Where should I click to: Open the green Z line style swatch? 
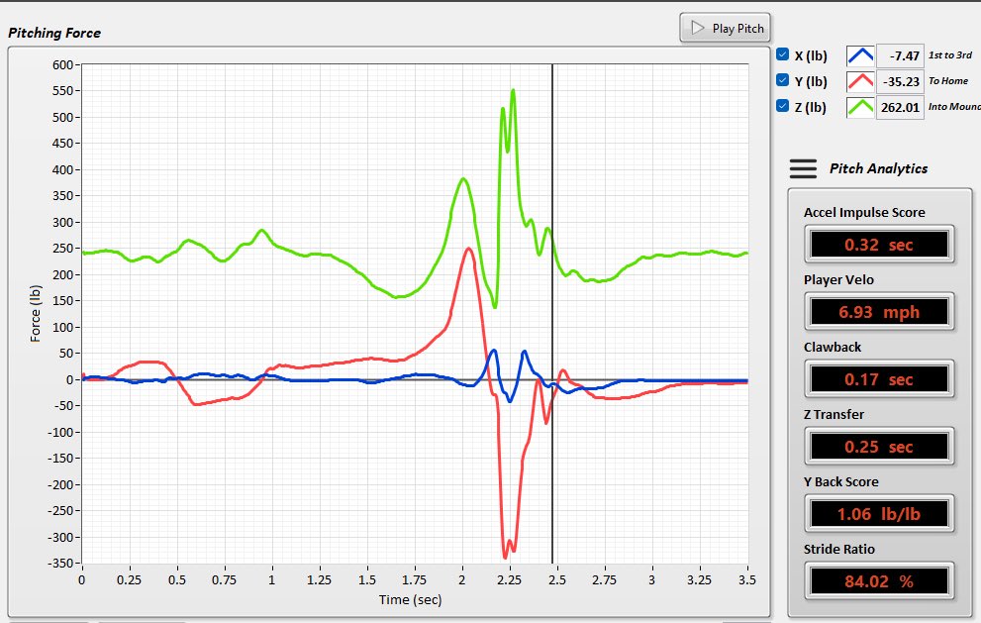pyautogui.click(x=860, y=107)
